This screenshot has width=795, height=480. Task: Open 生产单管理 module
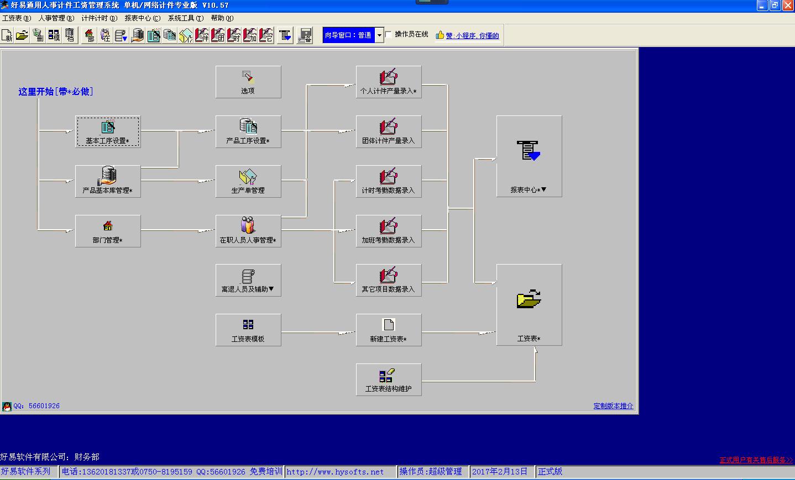pos(248,181)
